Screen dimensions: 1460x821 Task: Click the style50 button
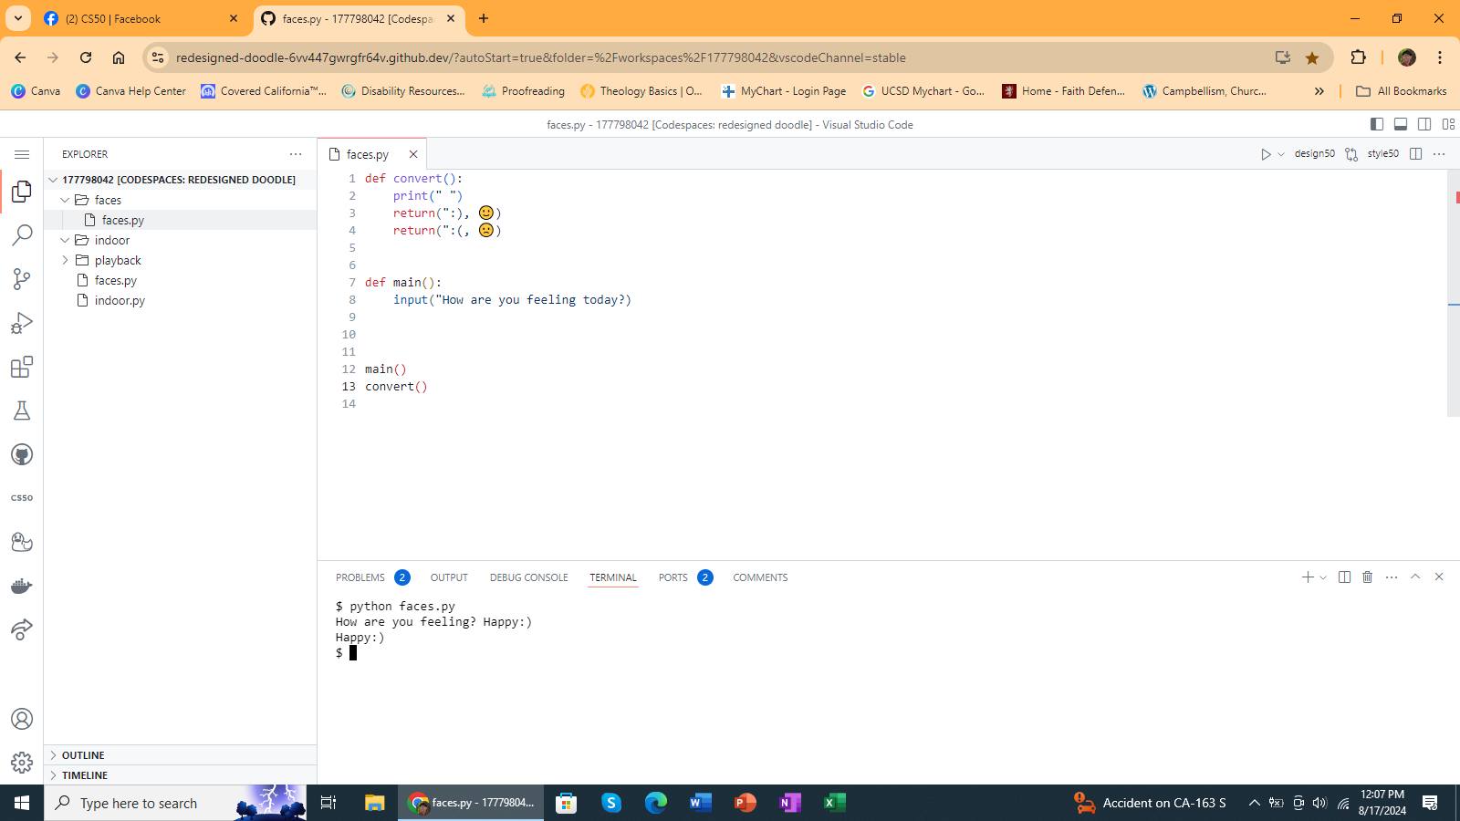coord(1382,154)
